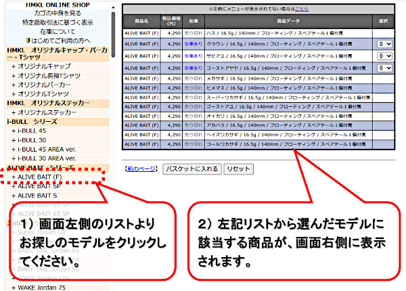
Task: Select i-BULL 45 in the sidebar
Action: [x=32, y=131]
